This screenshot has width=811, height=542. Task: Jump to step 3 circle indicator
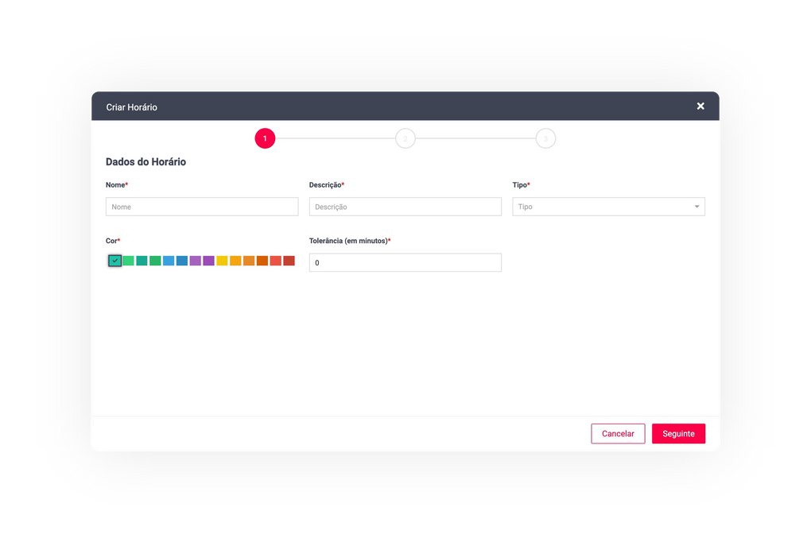tap(545, 139)
